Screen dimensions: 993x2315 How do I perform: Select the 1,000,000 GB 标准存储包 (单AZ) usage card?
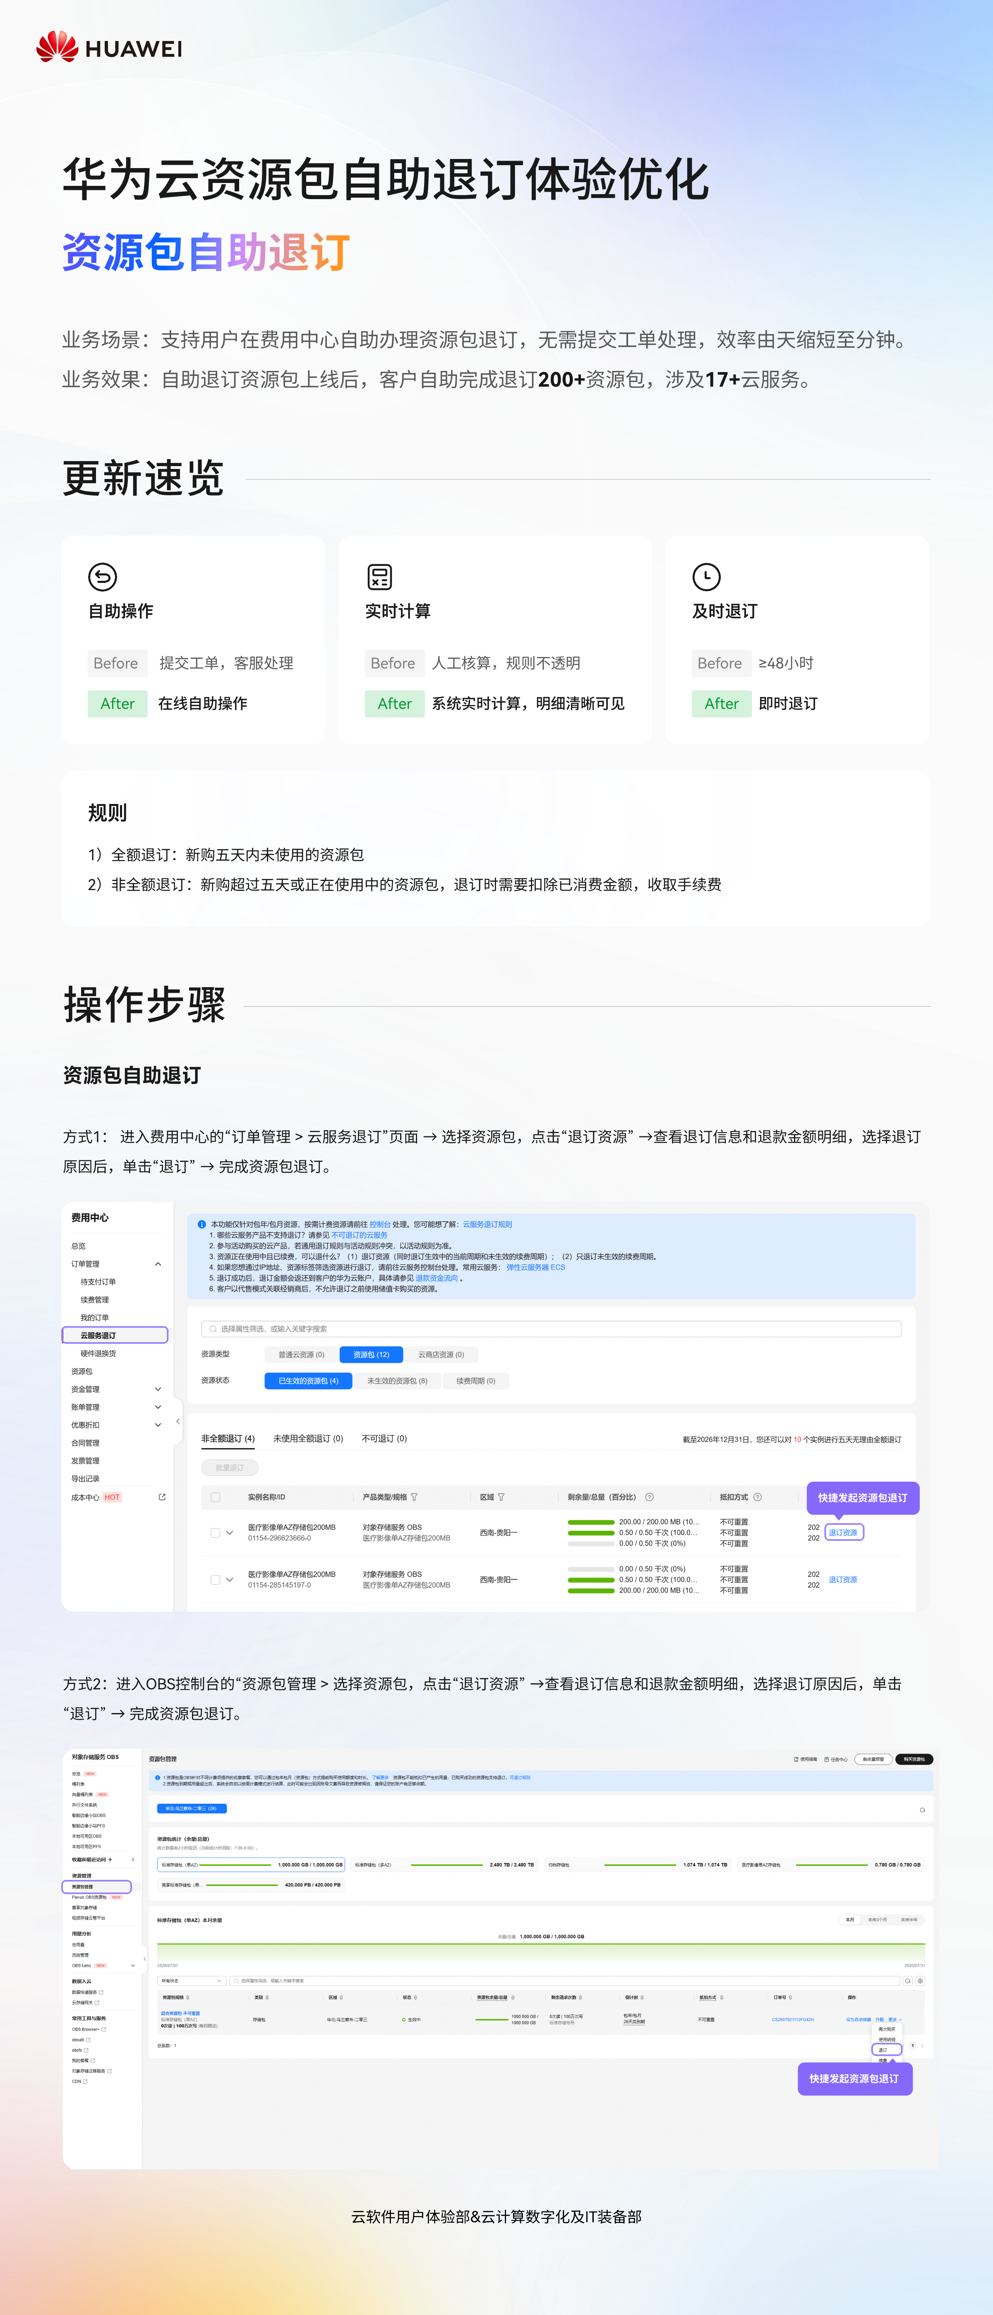pos(252,1865)
